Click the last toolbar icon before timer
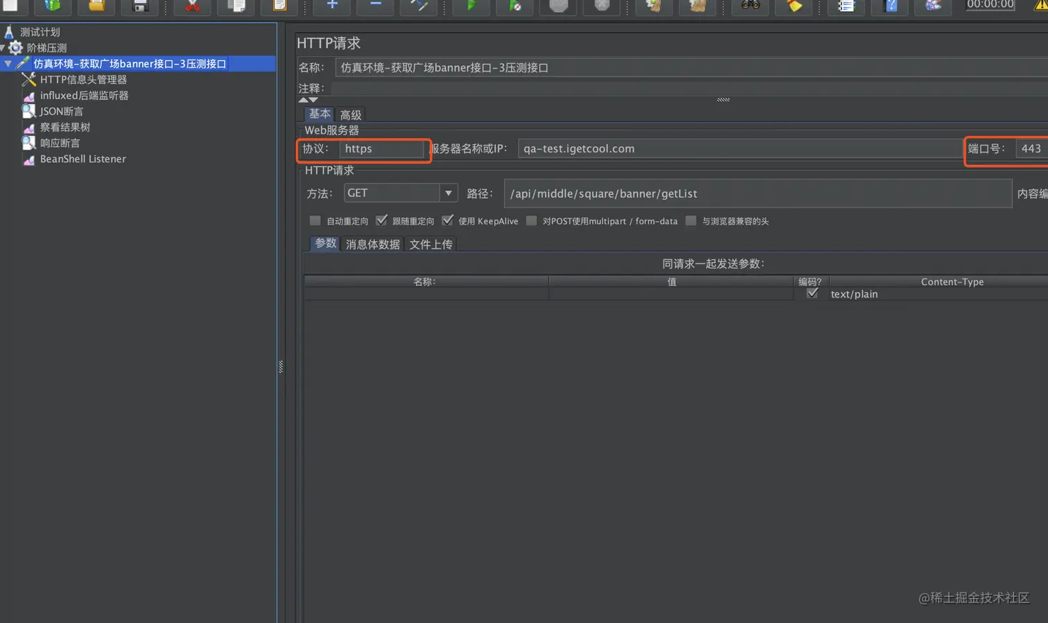The height and width of the screenshot is (623, 1048). [x=933, y=6]
